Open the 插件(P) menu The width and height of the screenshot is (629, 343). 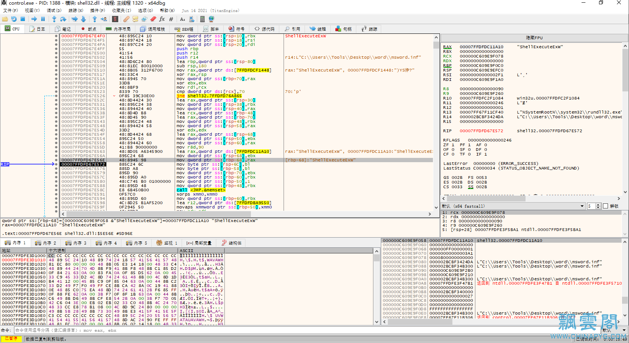coord(98,10)
